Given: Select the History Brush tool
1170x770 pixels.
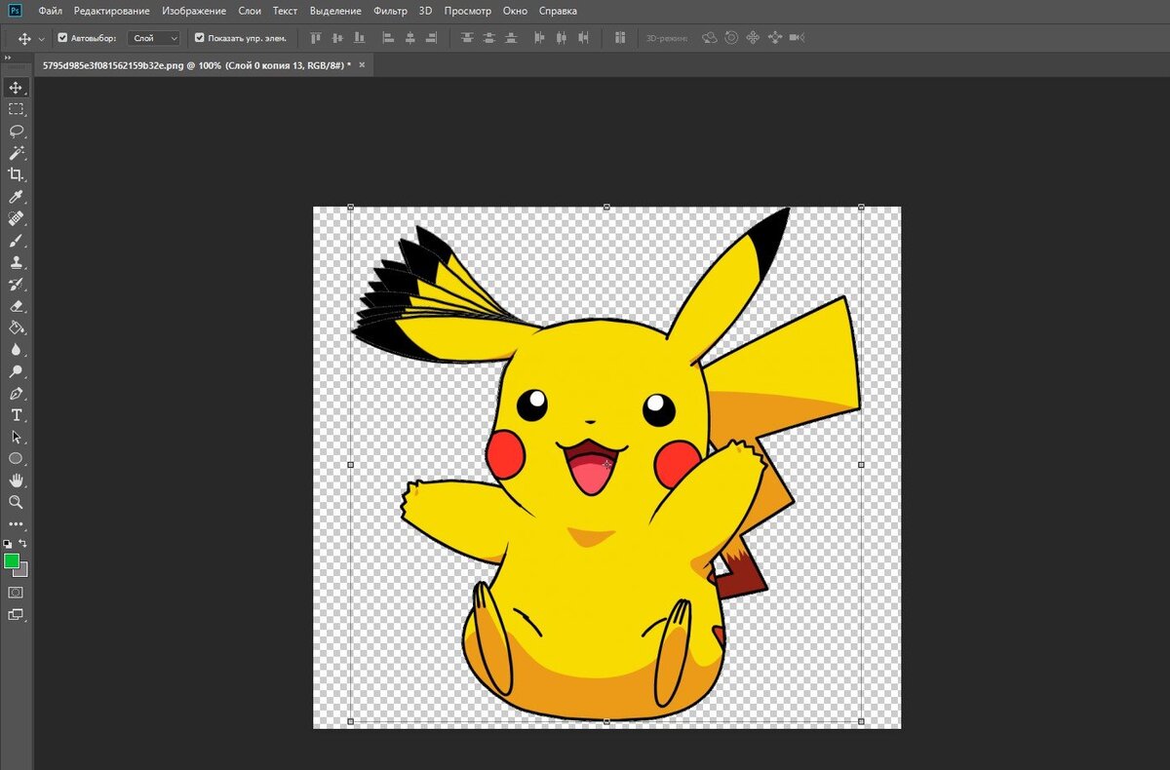Looking at the screenshot, I should (x=16, y=285).
